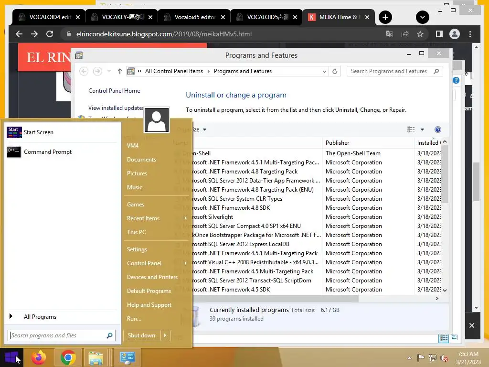Open Devices and Printers from Start menu
The height and width of the screenshot is (367, 489).
pos(152,277)
